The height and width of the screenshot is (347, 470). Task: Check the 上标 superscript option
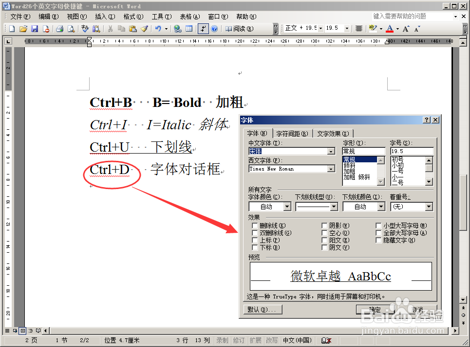coord(255,240)
